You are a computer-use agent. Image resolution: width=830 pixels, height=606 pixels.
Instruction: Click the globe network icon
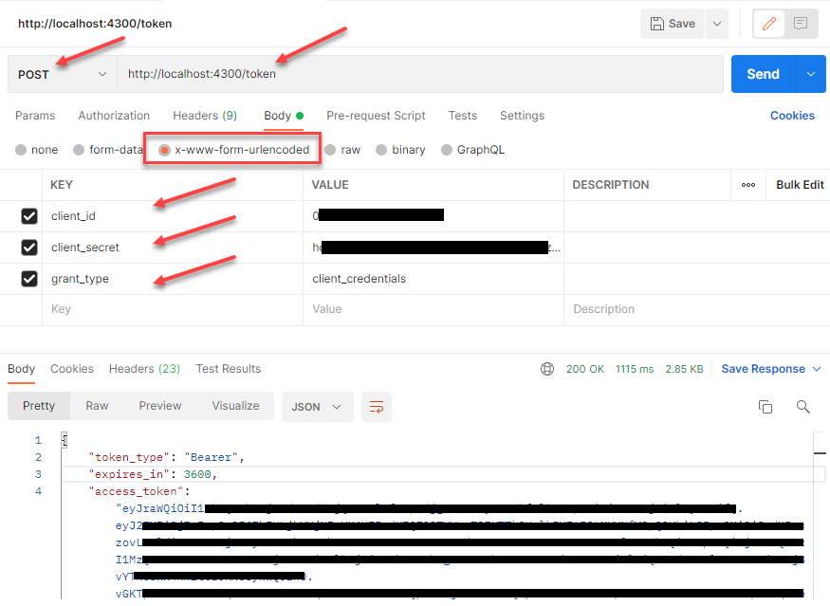click(546, 369)
